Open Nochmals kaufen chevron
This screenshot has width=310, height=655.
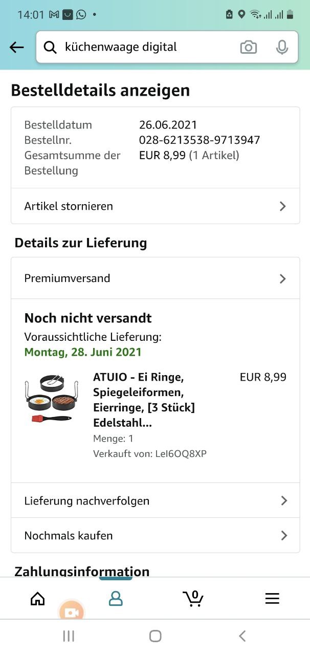pos(284,535)
